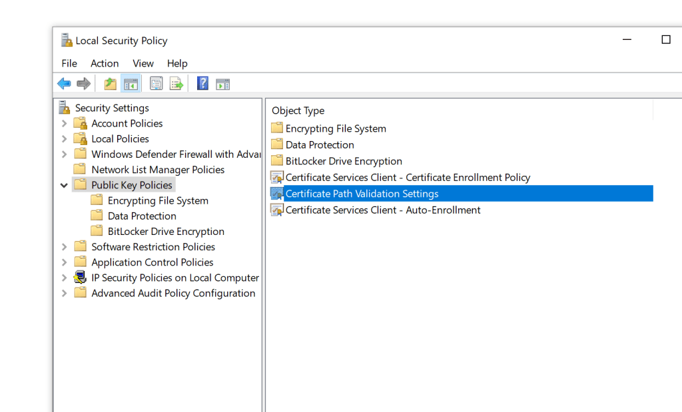Open Help via the blue question mark icon
The height and width of the screenshot is (412, 682).
(x=202, y=84)
